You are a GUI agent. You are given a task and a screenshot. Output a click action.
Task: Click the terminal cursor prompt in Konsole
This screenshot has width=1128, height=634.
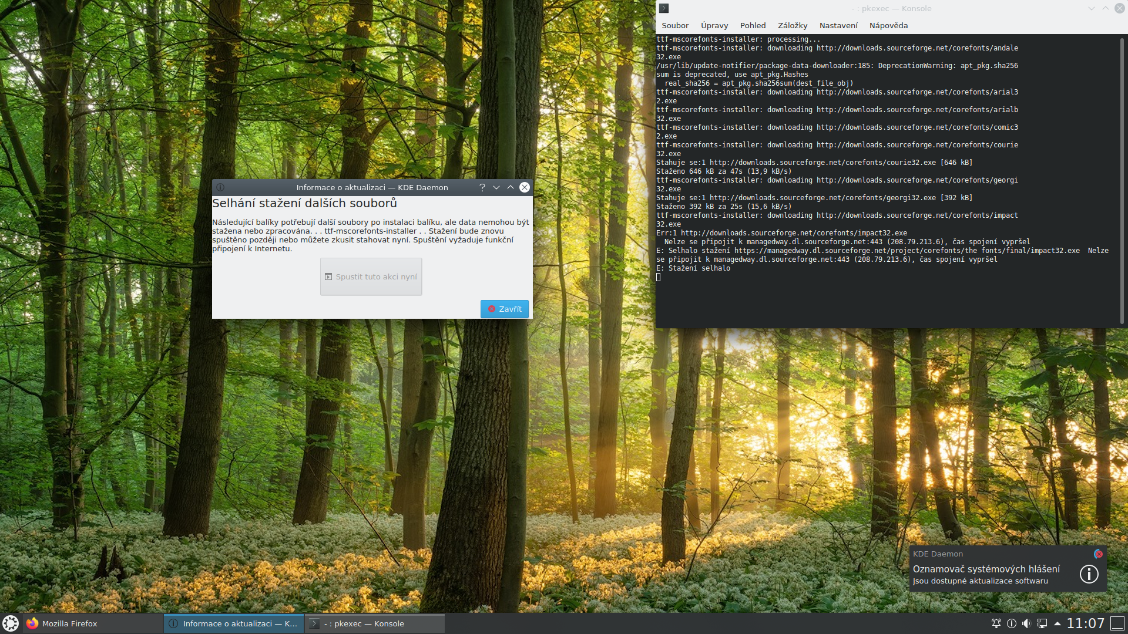click(658, 277)
